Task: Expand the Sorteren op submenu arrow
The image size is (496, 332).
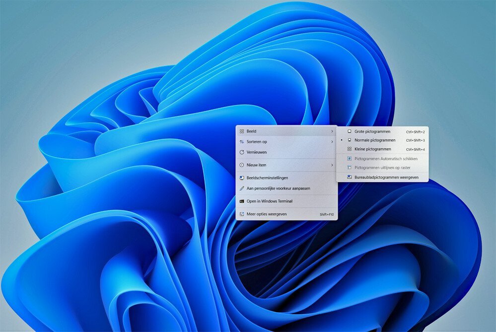Action: point(332,142)
